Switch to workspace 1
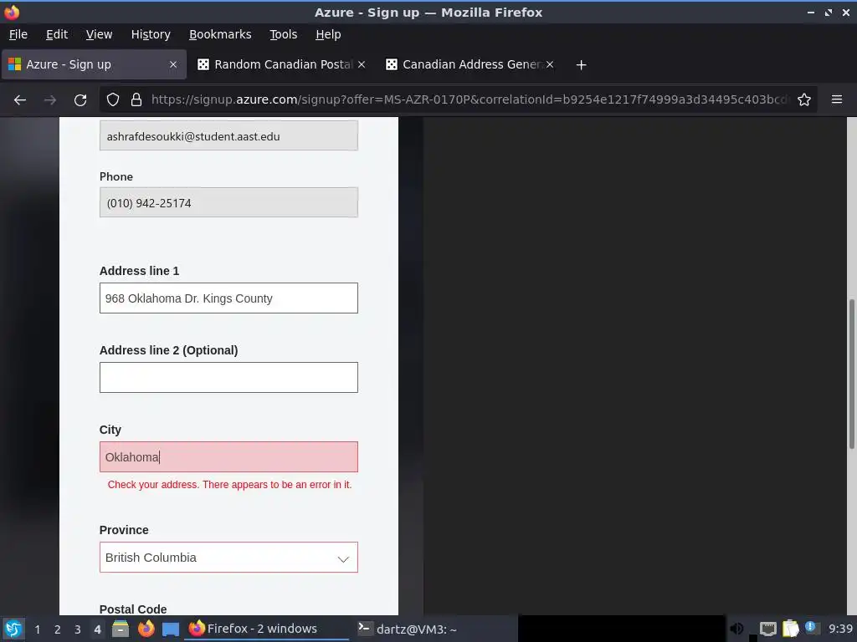Viewport: 857px width, 642px height. (37, 629)
